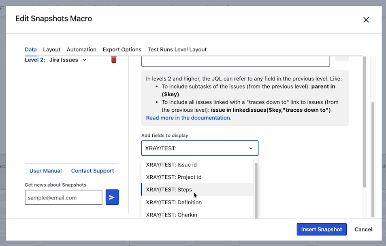This screenshot has height=246, width=386.
Task: Select the Level 2: label
Action: [x=35, y=60]
